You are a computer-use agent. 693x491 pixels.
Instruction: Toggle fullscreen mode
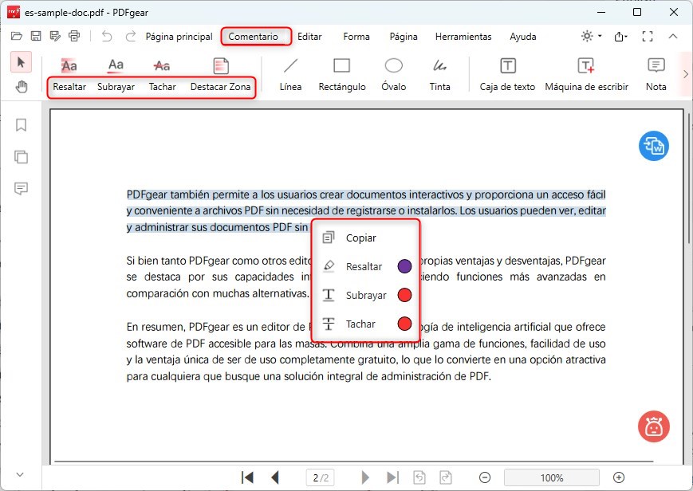(648, 36)
